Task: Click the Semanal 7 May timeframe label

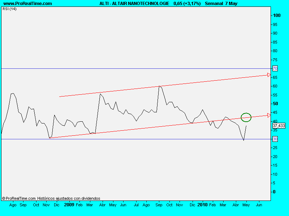Action: click(x=221, y=4)
